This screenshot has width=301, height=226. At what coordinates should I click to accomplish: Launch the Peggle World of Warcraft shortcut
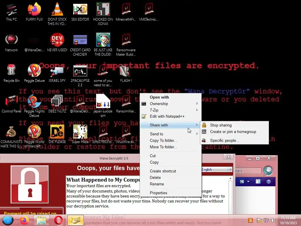(34, 137)
